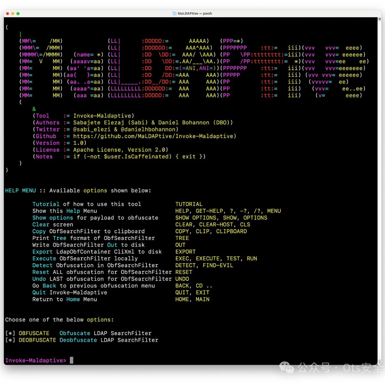
Task: Click the Choose one of the below options line
Action: (x=59, y=320)
